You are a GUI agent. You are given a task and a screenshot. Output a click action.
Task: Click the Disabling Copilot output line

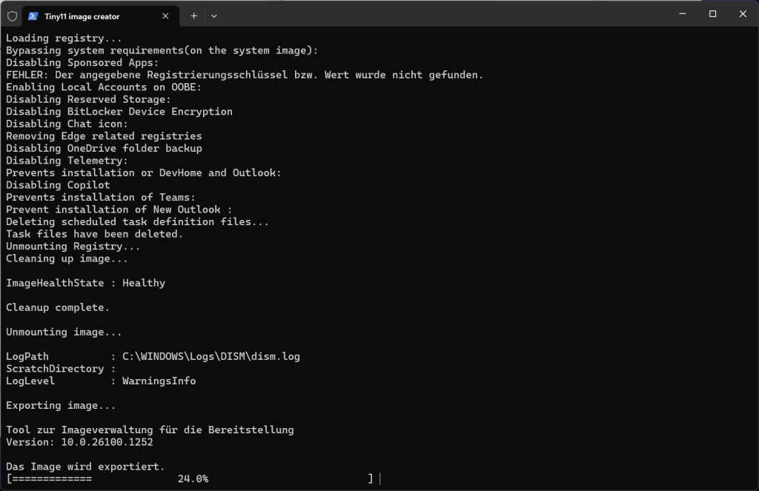[x=58, y=185]
